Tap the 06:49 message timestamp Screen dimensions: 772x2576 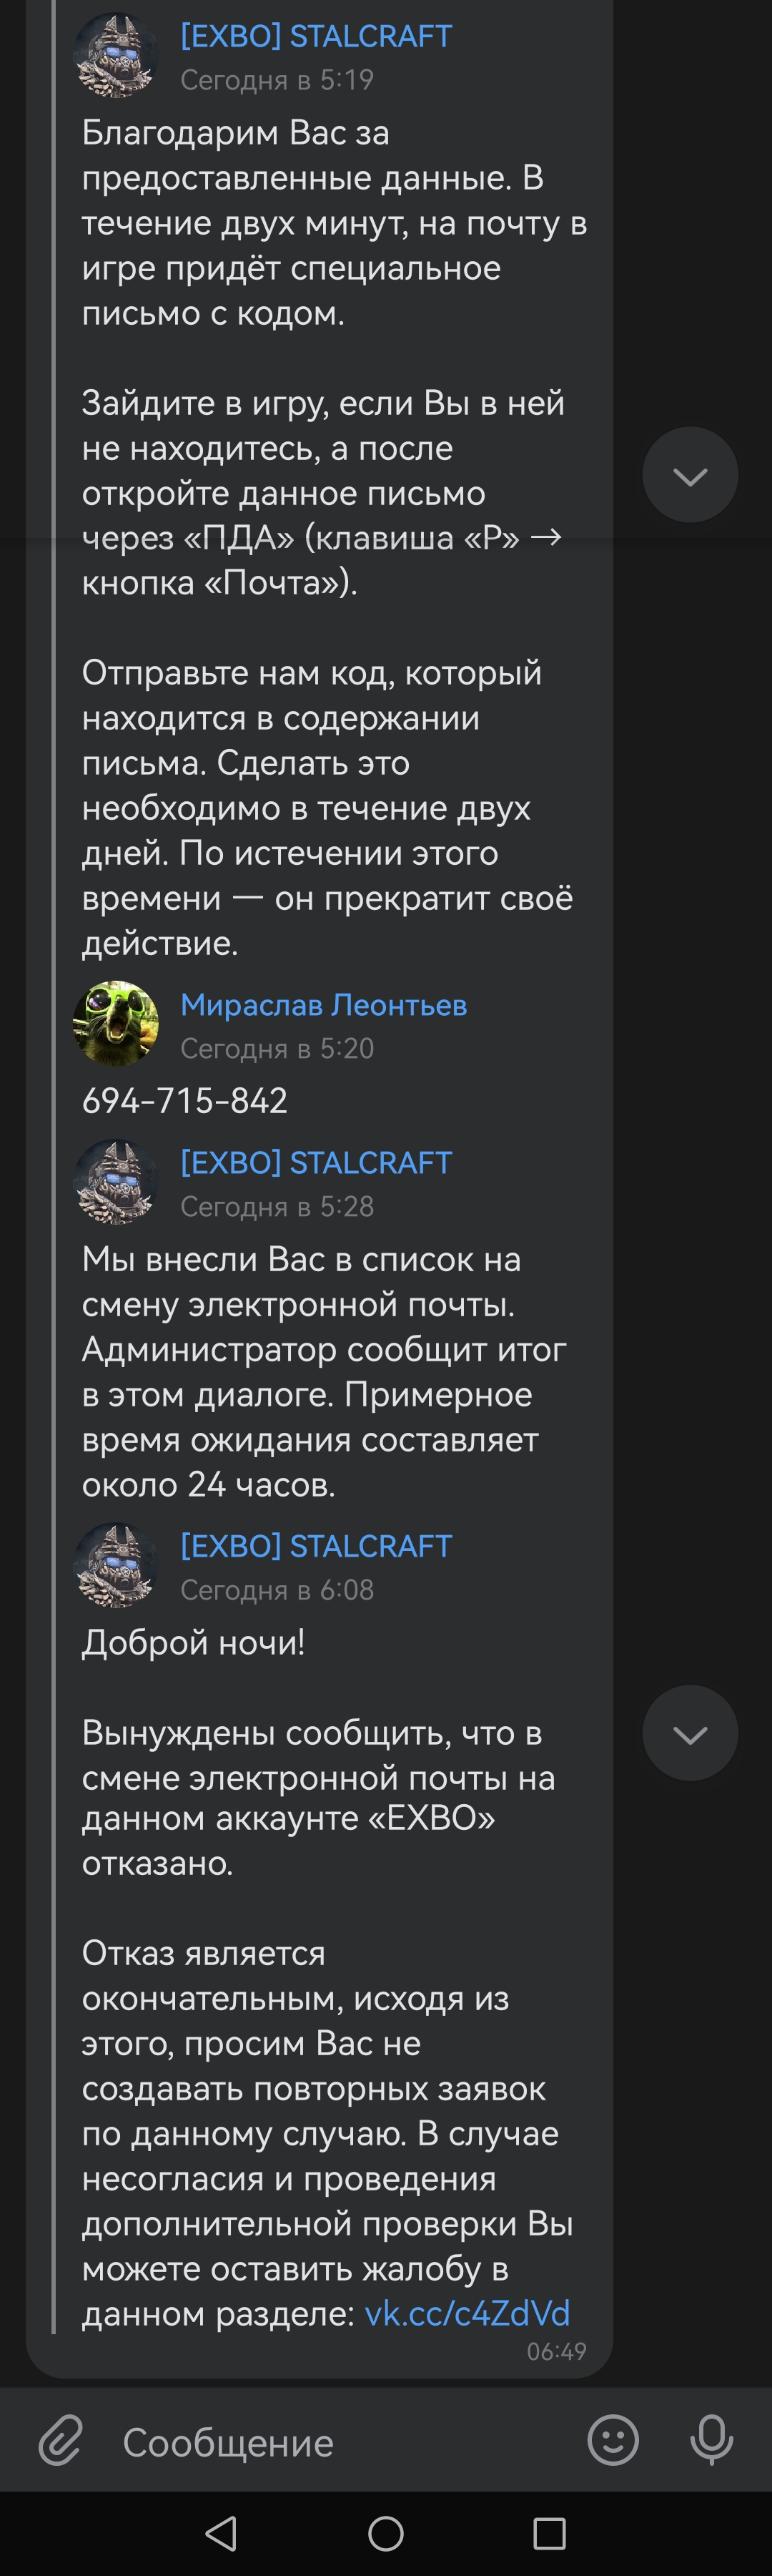[x=556, y=2351]
